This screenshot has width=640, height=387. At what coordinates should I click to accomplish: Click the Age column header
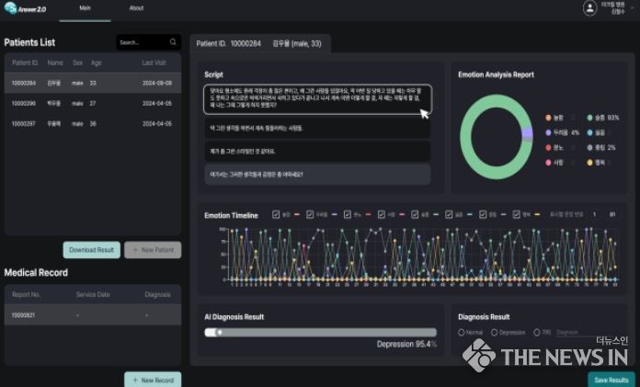(97, 63)
